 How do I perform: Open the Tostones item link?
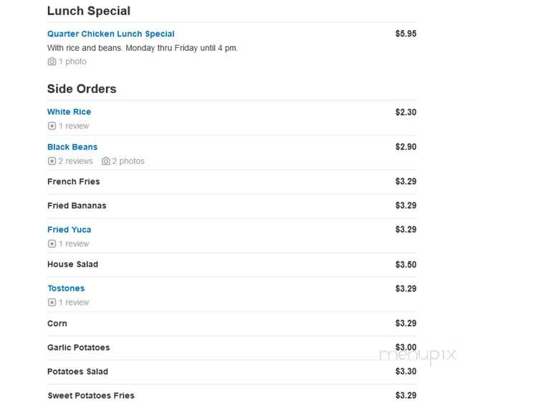[x=66, y=289]
